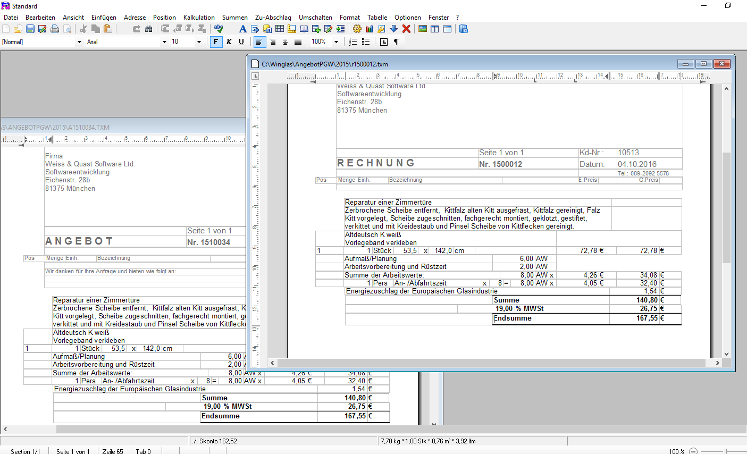Click vertical scrollbar thumb in r1500012.txm window

pos(726,207)
